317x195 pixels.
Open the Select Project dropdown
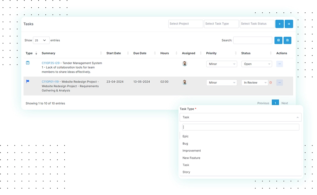click(185, 24)
